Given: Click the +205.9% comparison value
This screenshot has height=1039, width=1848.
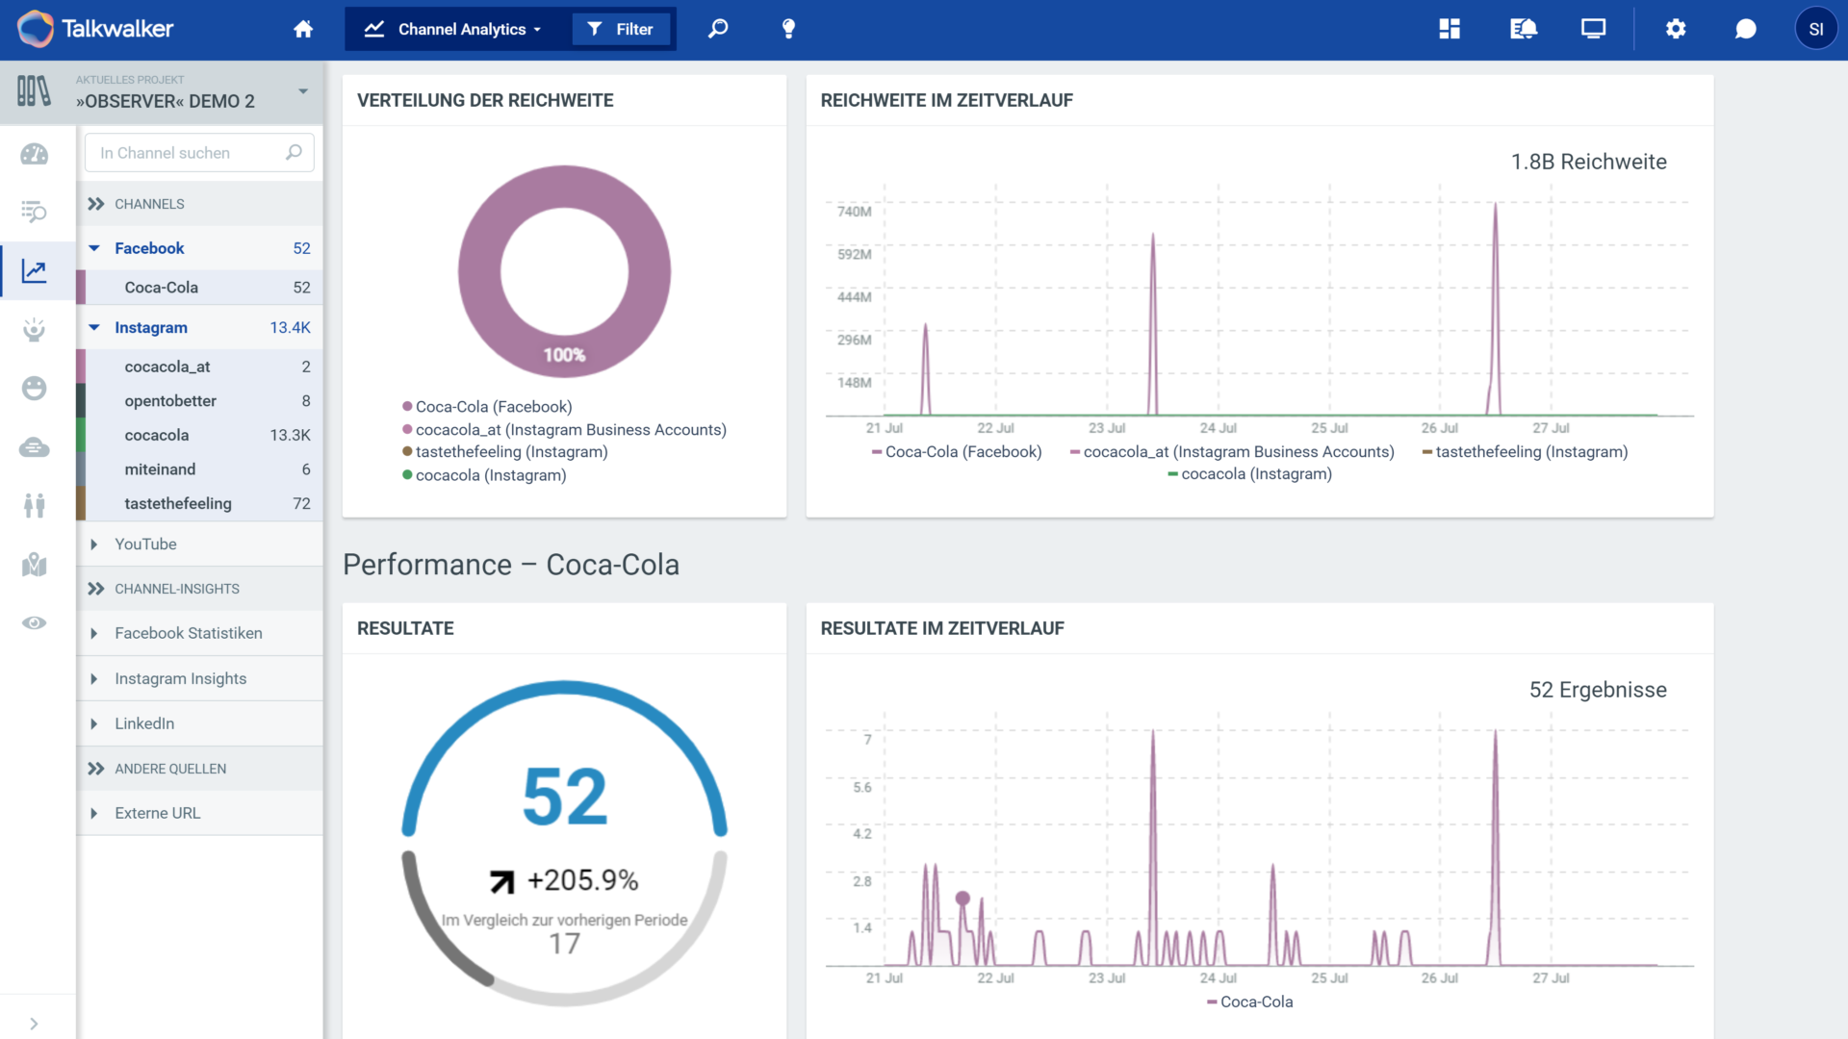Looking at the screenshot, I should tap(582, 880).
